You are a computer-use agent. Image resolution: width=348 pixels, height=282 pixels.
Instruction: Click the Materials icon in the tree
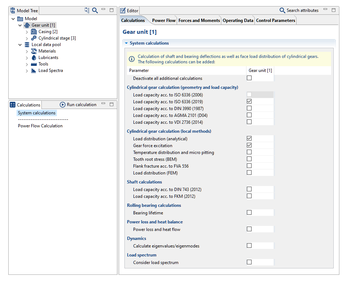(34, 51)
